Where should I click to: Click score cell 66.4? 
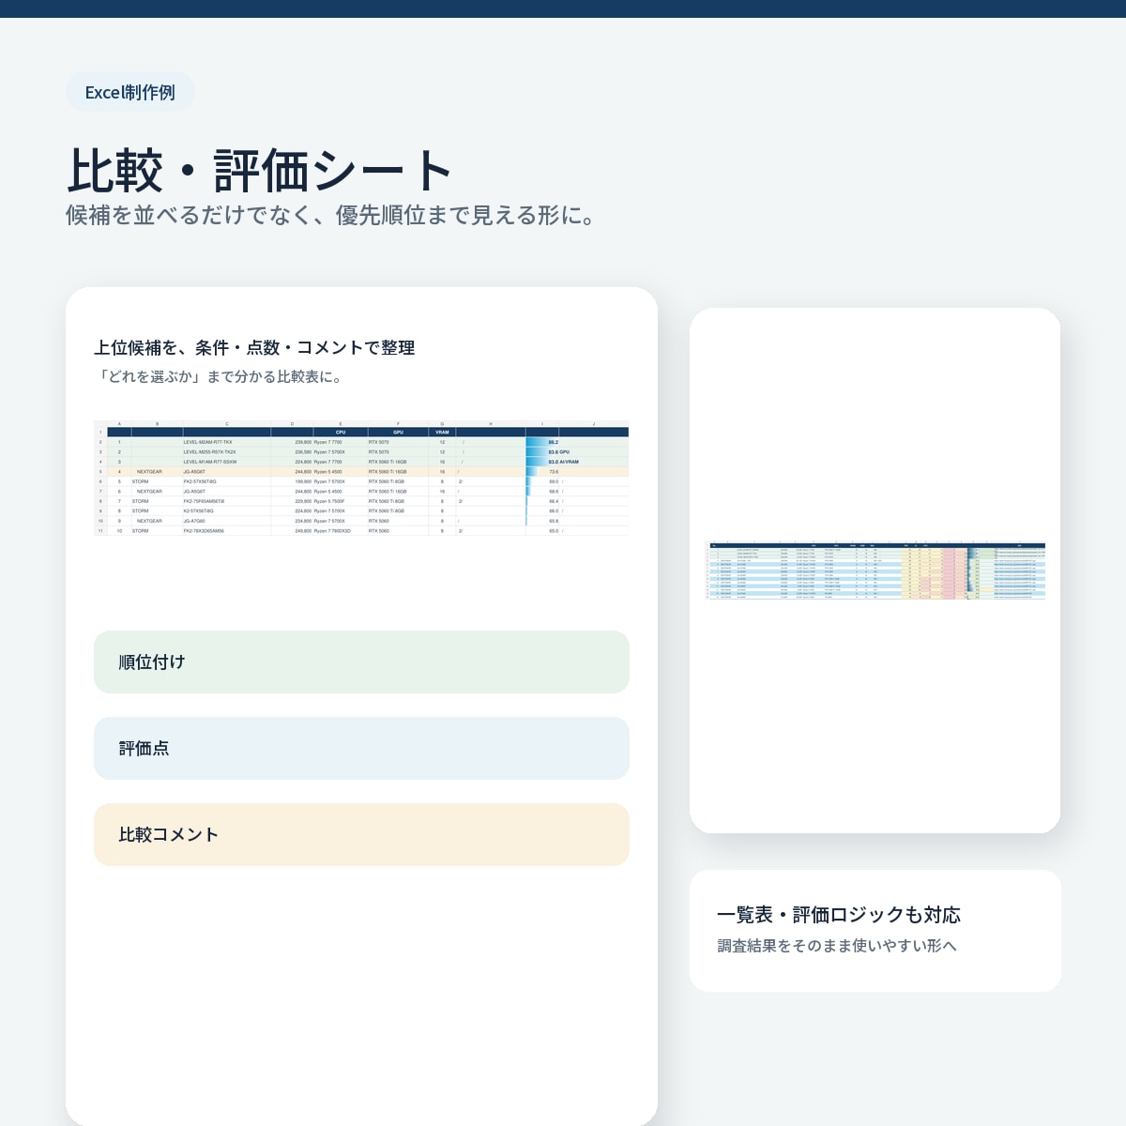pos(554,501)
